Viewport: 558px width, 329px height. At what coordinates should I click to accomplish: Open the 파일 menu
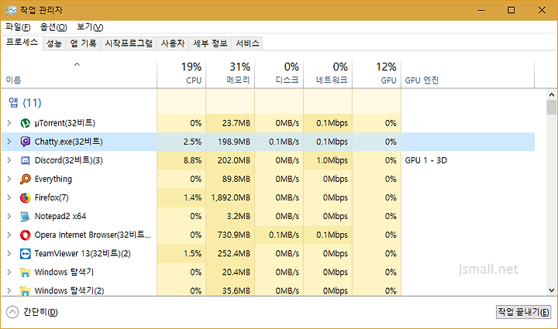(18, 27)
